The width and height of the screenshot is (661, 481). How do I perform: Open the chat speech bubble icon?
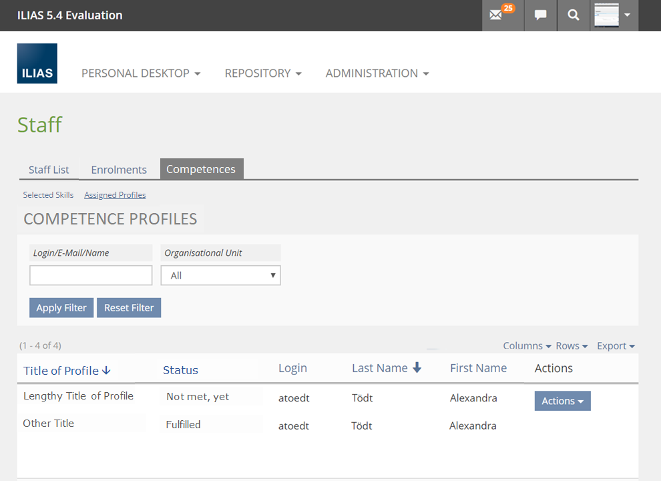pyautogui.click(x=541, y=15)
